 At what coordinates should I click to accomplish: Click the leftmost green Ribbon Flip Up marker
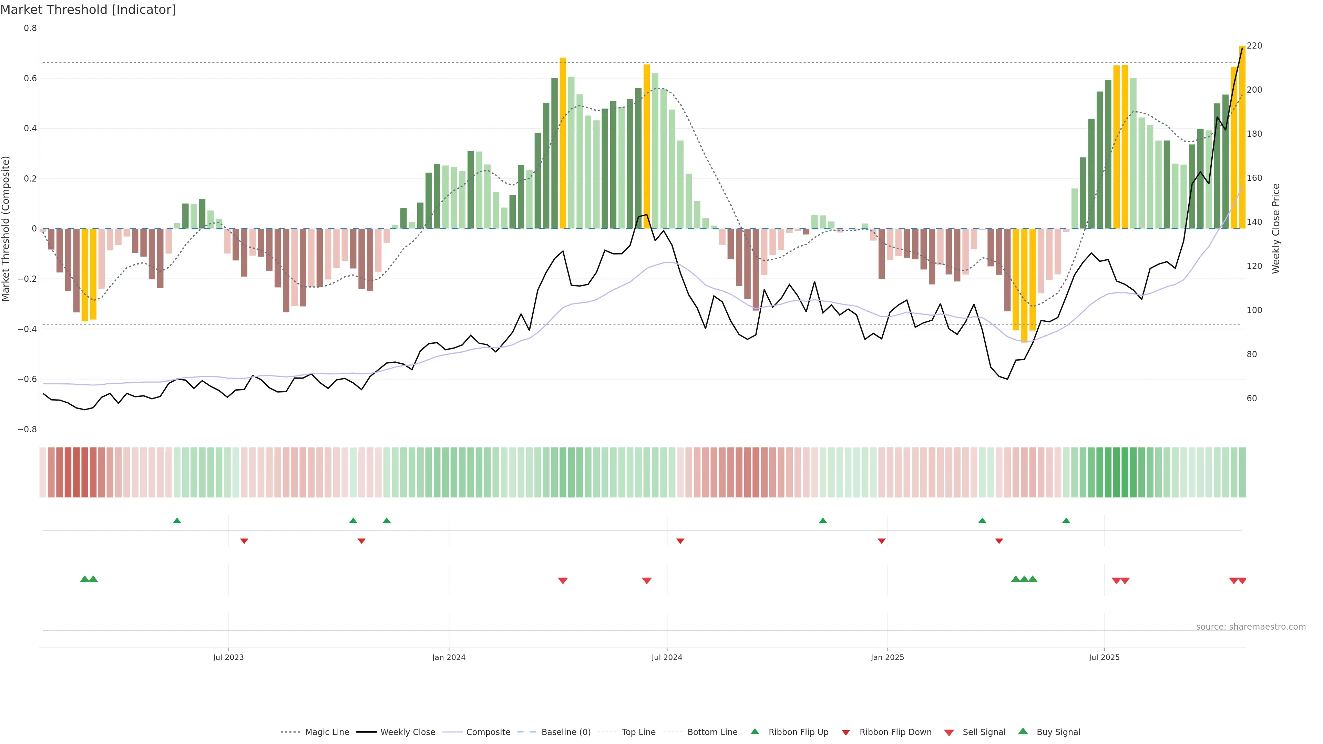click(177, 521)
